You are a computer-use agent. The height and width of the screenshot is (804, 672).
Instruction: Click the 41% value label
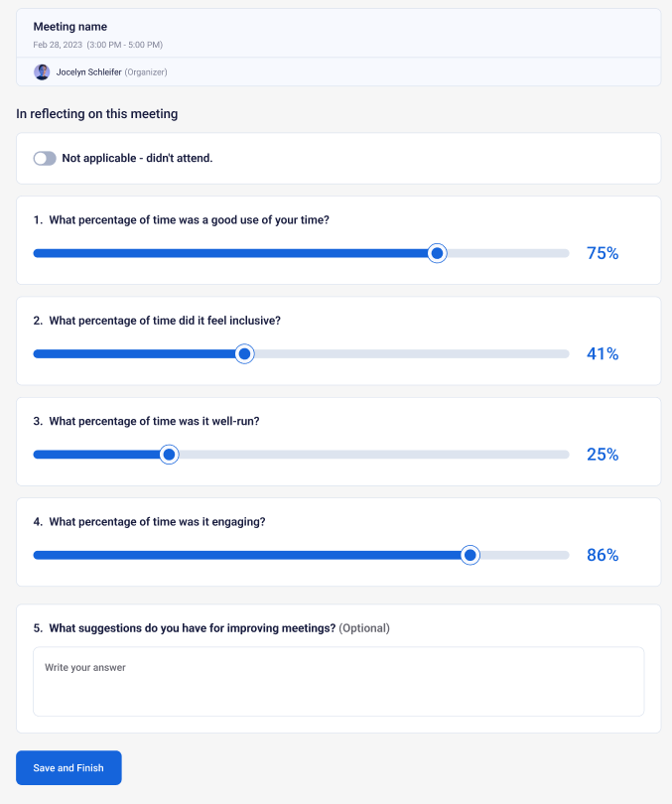point(603,353)
